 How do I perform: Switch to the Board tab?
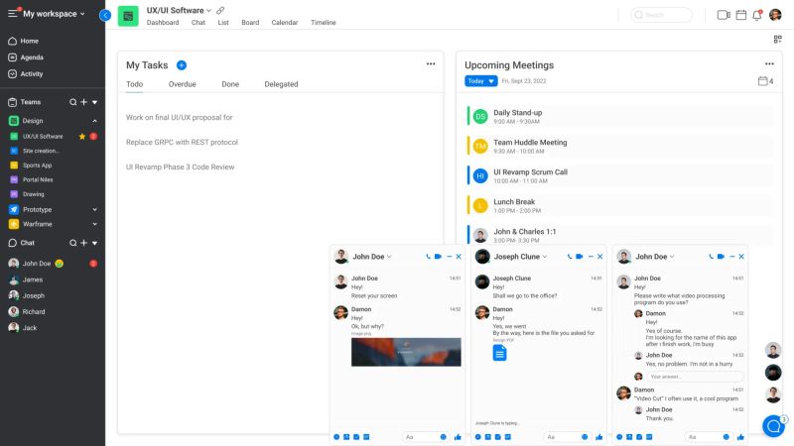click(250, 22)
